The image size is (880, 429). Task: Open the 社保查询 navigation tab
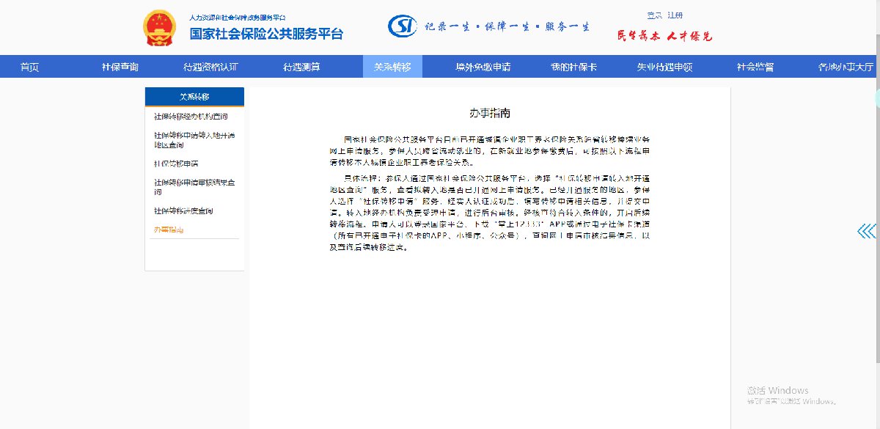pos(120,67)
